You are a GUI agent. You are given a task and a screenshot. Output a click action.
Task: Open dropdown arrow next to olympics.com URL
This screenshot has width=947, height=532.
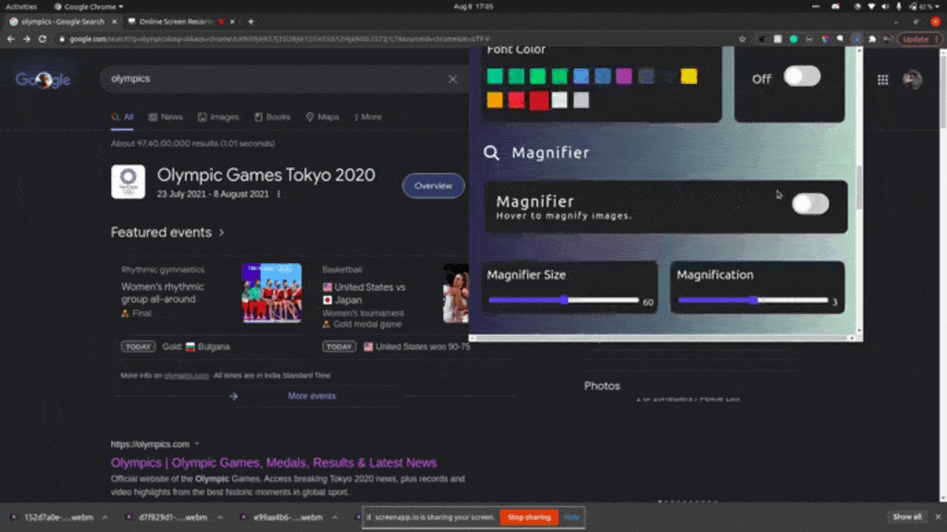(197, 444)
